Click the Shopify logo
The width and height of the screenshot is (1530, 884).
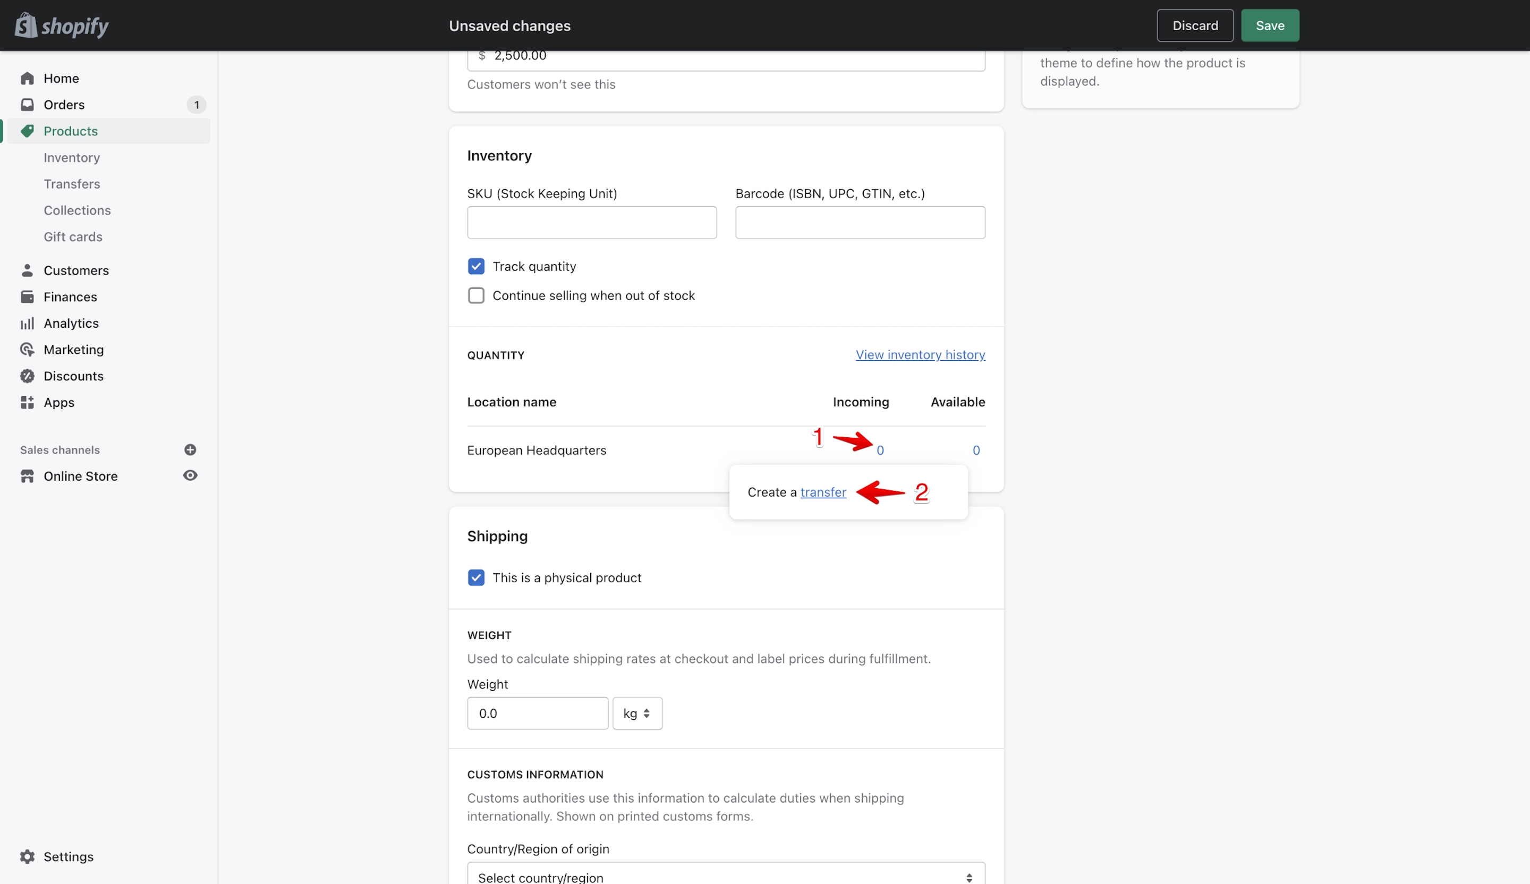pos(61,25)
